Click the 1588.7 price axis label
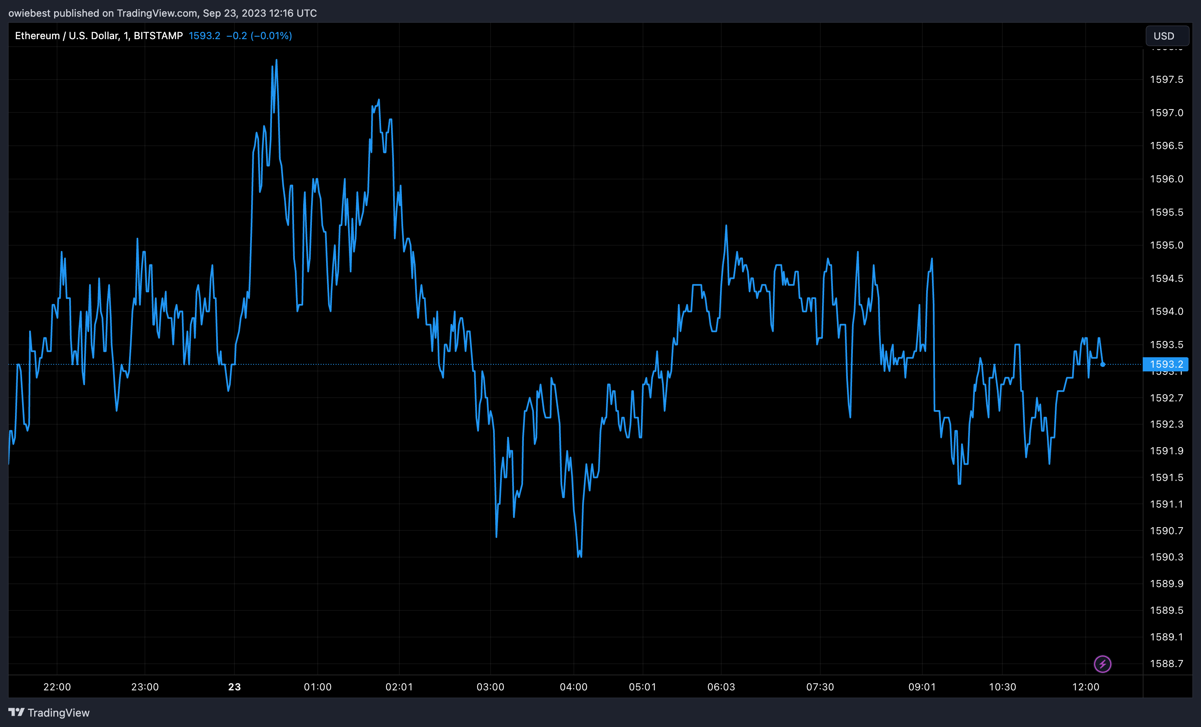Viewport: 1201px width, 727px height. [x=1166, y=664]
